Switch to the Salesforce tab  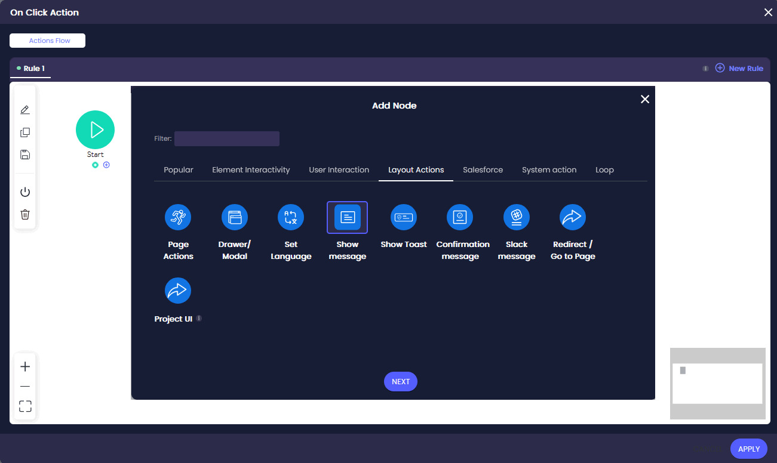pos(483,170)
